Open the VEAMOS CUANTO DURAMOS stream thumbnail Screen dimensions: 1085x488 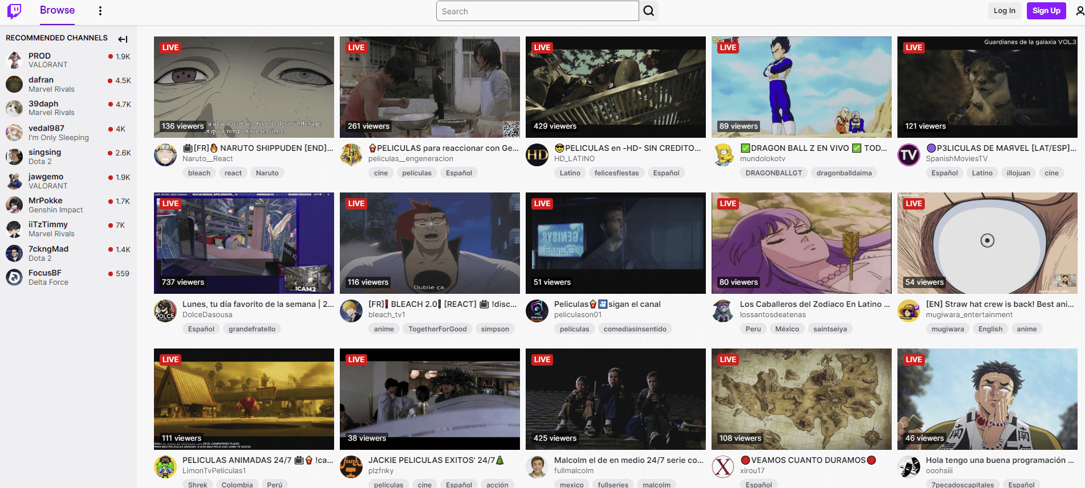[x=802, y=399]
